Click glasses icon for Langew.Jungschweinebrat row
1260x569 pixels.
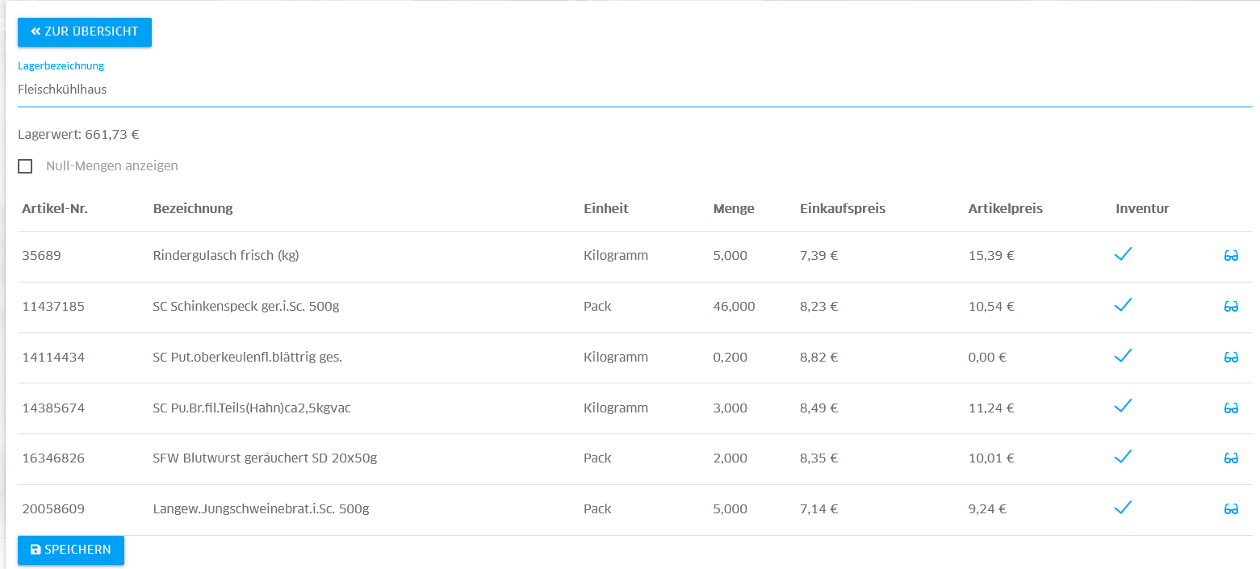coord(1231,509)
